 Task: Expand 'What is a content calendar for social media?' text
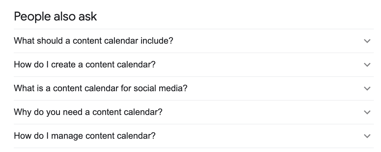tap(100, 88)
